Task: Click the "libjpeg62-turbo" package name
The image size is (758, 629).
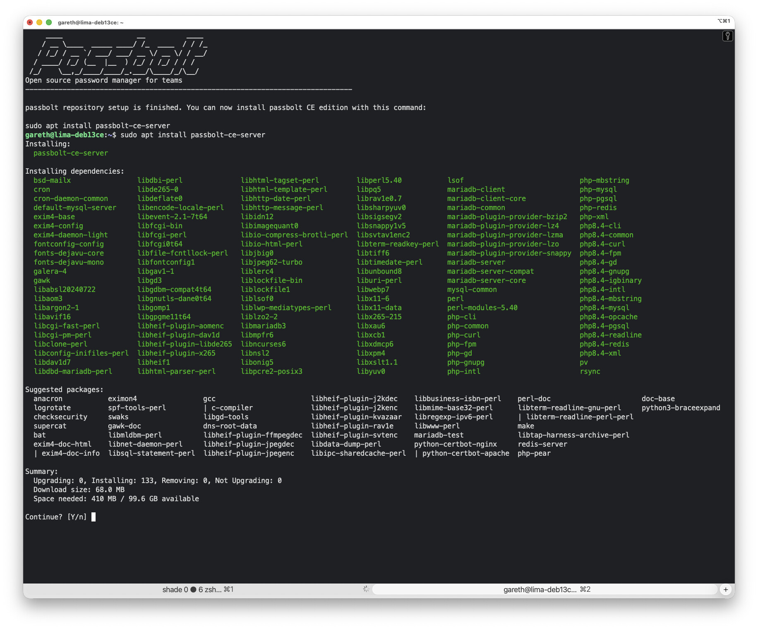Action: pyautogui.click(x=271, y=262)
